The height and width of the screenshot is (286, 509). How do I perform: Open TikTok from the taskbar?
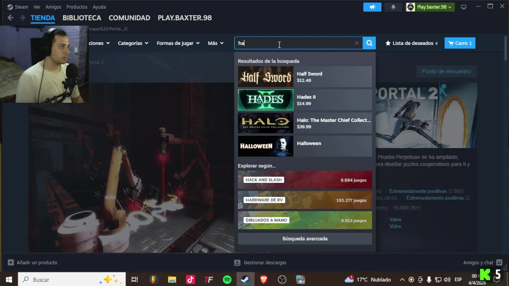(190, 280)
